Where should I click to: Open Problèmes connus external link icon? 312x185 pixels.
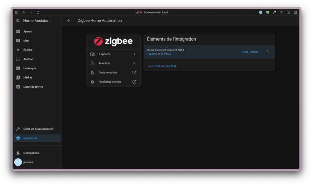click(134, 82)
